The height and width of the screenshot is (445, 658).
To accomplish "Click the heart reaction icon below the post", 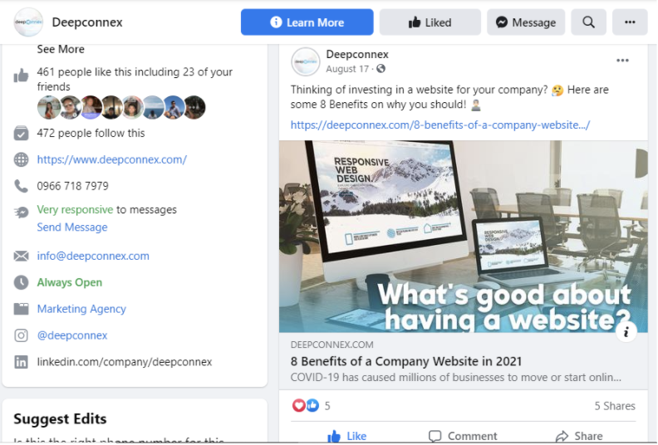I will (298, 405).
